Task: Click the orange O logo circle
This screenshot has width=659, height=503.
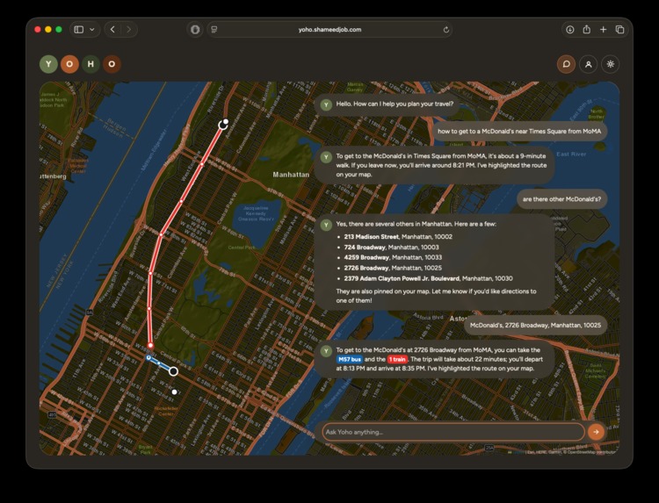Action: point(69,64)
